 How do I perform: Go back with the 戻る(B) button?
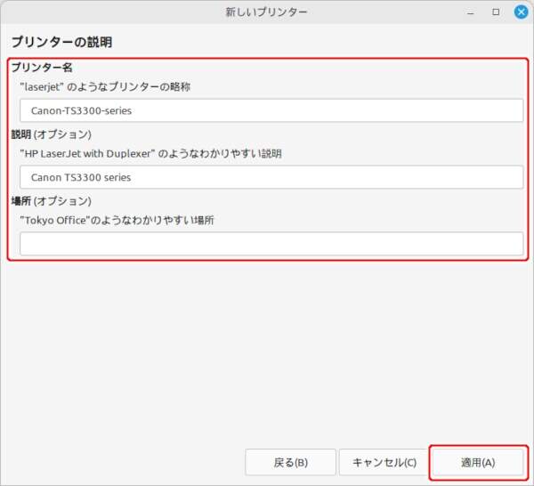[x=290, y=463]
